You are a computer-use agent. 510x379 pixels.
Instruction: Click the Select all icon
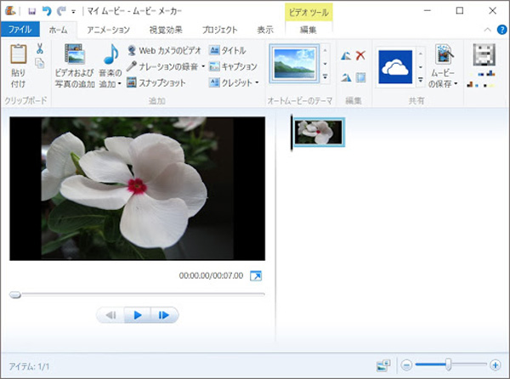point(360,77)
